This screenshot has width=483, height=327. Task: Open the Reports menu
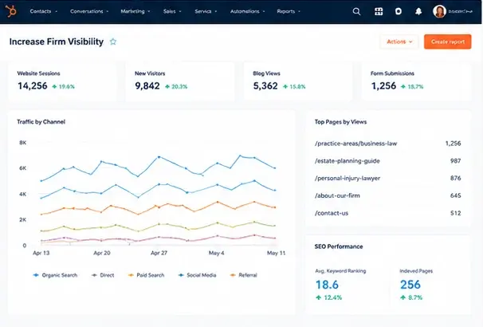coord(289,11)
